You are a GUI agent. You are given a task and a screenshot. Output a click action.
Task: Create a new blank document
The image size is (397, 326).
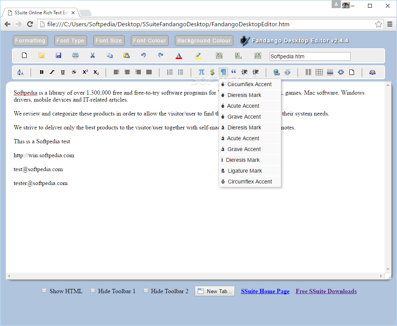tap(24, 55)
